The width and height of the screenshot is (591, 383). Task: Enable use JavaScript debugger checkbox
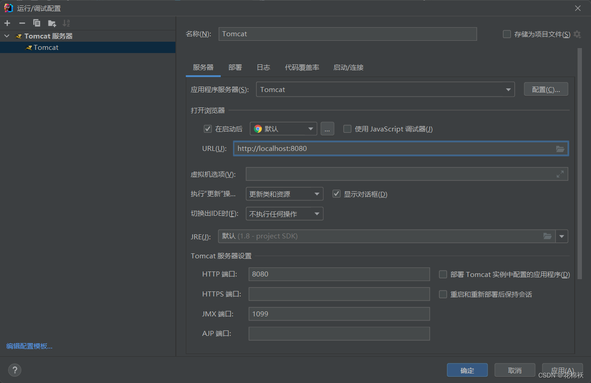pos(347,129)
